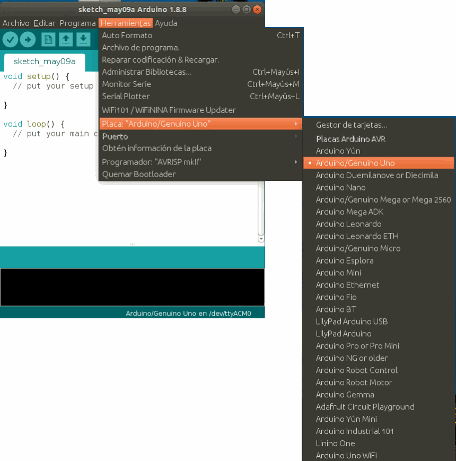Open Administrar Bibliotecas
Image resolution: width=456 pixels, height=461 pixels.
click(x=200, y=72)
